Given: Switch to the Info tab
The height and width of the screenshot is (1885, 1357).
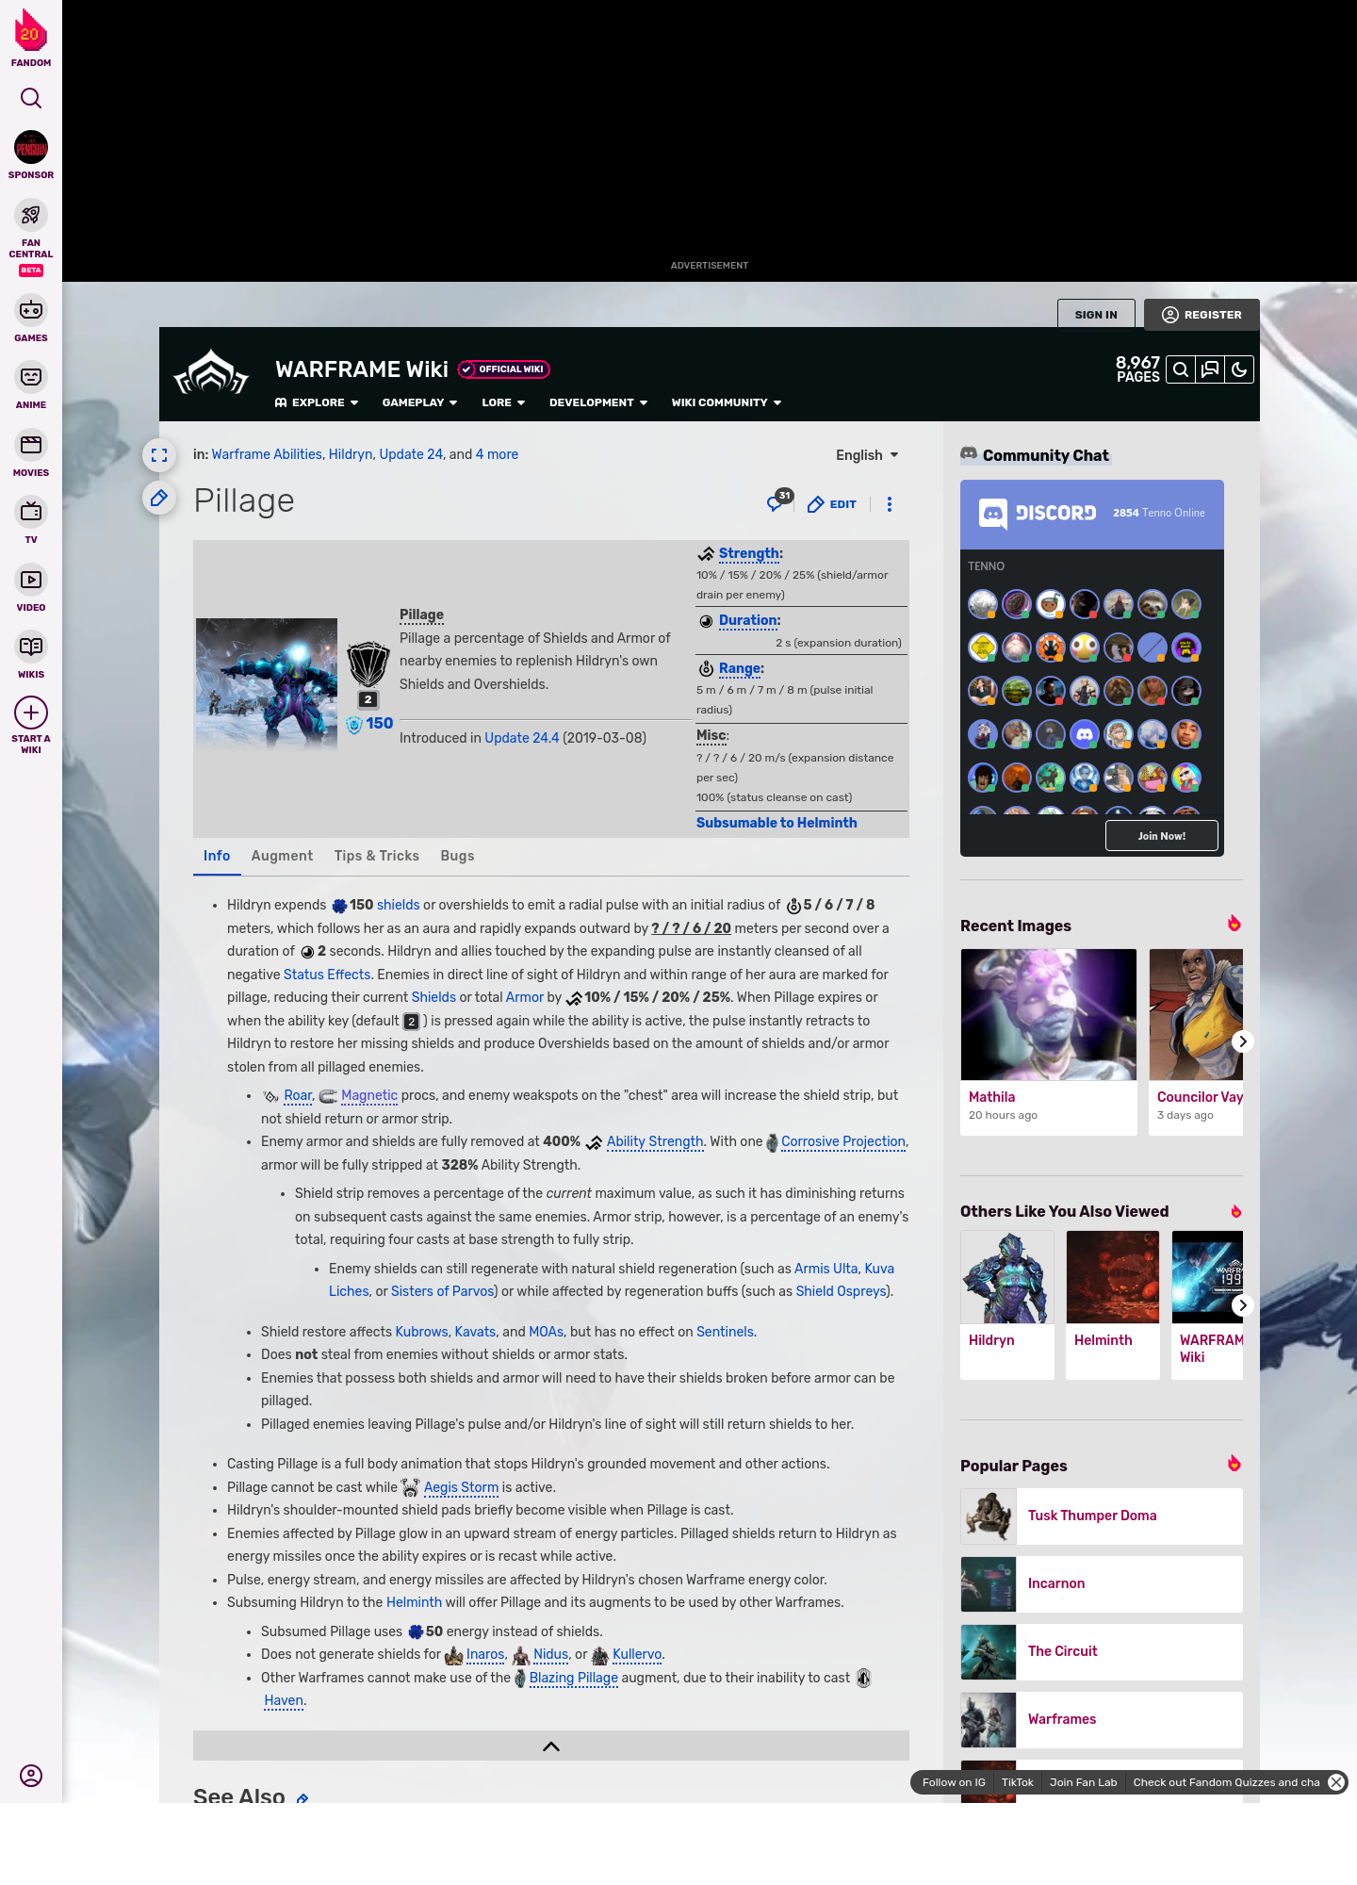Looking at the screenshot, I should 217,856.
